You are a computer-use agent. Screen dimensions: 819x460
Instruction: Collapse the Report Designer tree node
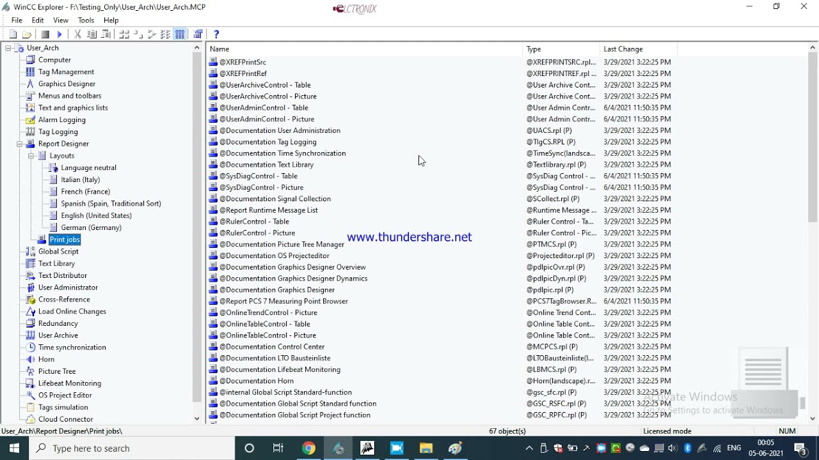(20, 144)
